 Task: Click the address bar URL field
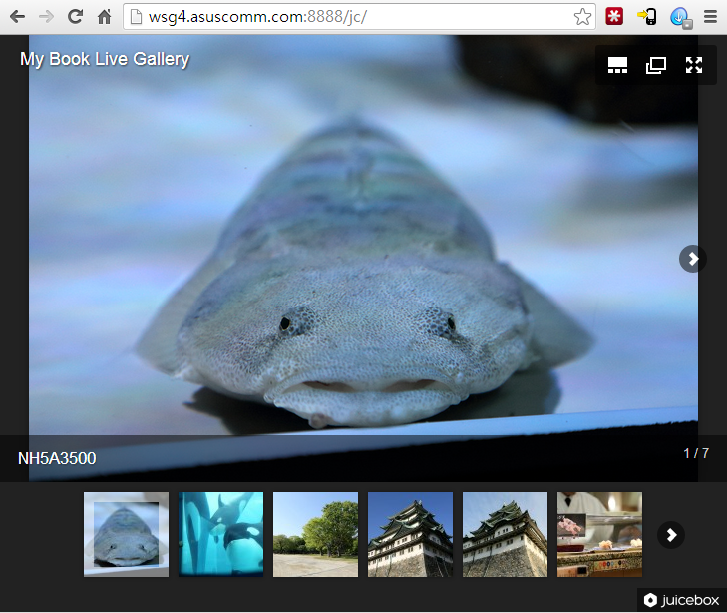tap(349, 17)
